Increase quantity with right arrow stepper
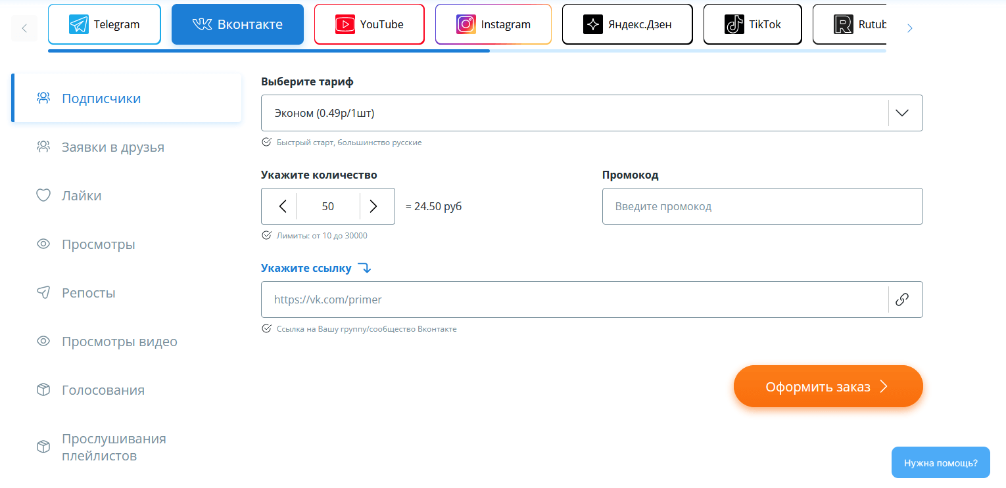Screen dimensions: 1006x488 pos(373,206)
